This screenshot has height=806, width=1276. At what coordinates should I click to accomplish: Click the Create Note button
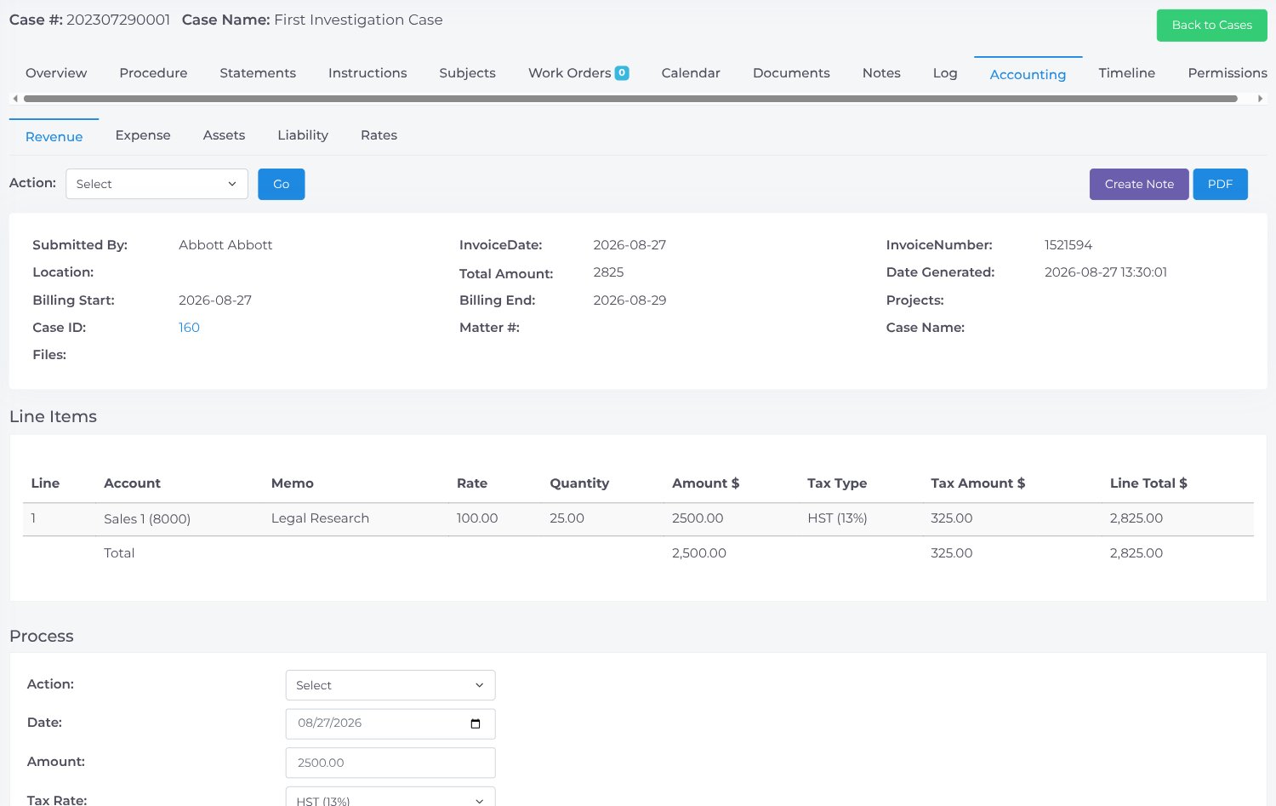coord(1139,184)
